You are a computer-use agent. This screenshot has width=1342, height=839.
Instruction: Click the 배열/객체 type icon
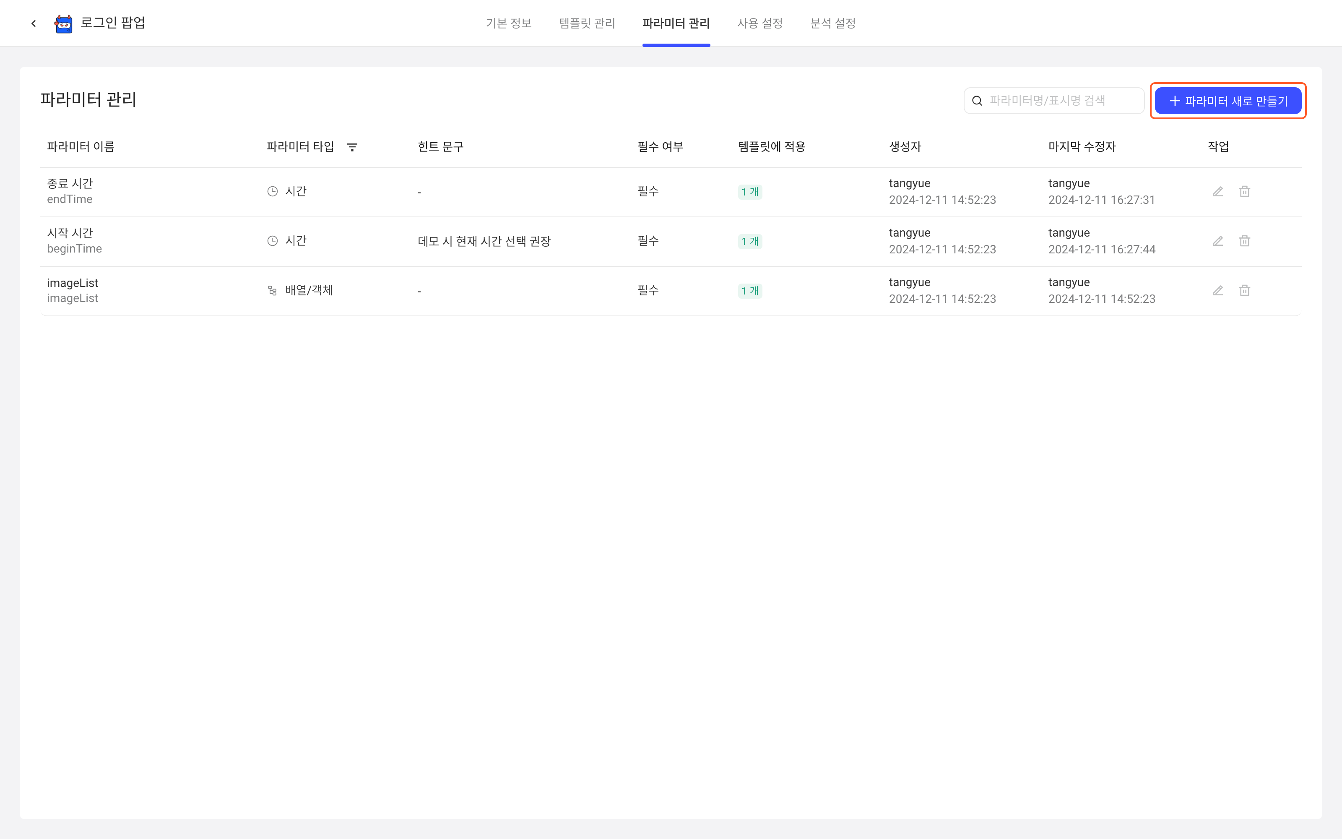click(272, 291)
